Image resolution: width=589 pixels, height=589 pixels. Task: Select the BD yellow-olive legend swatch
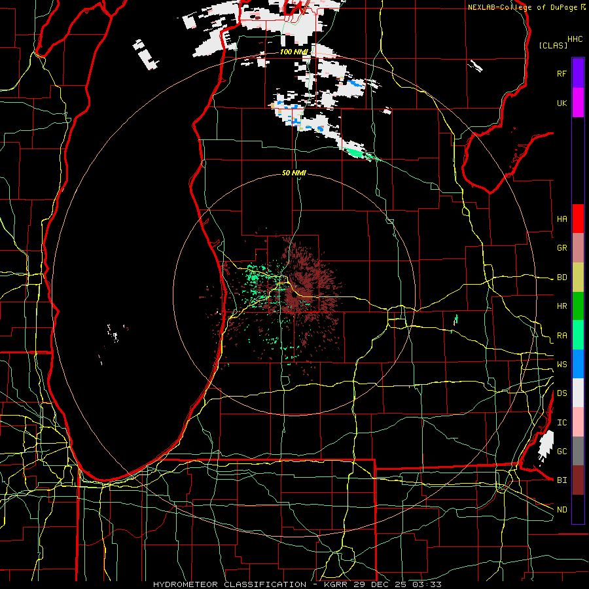(578, 277)
